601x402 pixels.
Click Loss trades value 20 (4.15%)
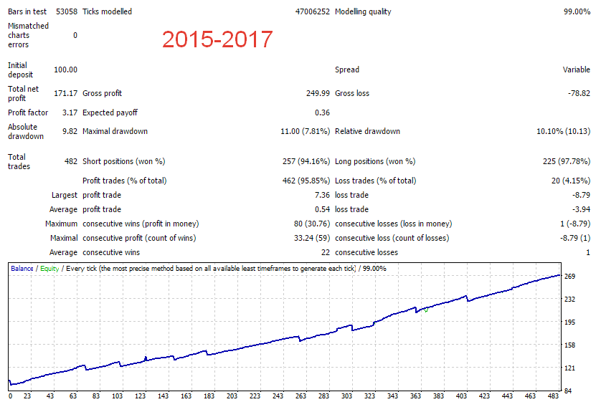pos(571,181)
